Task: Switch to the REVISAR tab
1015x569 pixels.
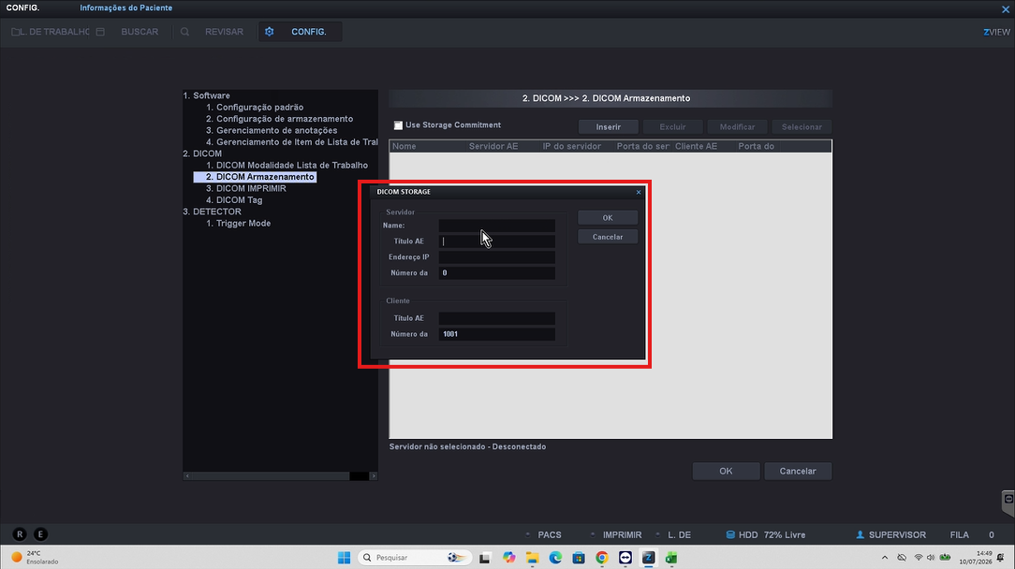Action: pos(224,32)
